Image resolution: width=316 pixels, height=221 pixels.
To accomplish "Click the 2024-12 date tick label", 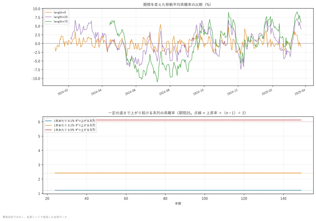I will coord(233,92).
